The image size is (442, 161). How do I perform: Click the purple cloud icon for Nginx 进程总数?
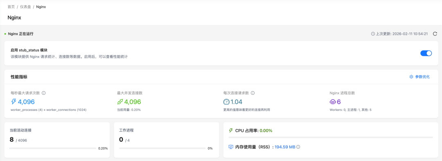coord(333,102)
